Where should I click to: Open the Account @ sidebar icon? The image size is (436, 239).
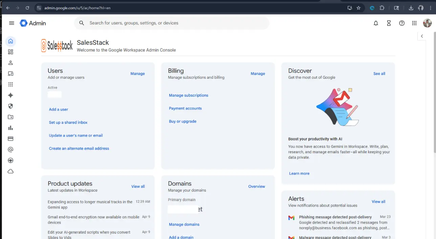tap(10, 150)
